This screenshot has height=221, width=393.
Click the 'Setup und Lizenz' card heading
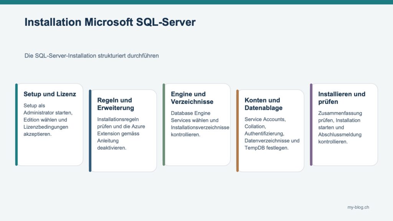click(x=50, y=94)
